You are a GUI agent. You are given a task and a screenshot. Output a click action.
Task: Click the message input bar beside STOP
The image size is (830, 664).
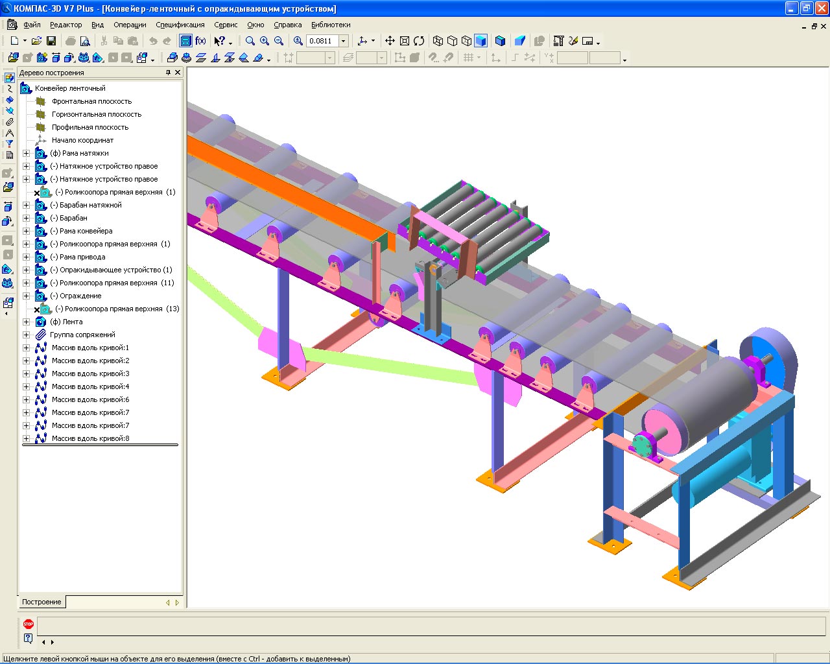point(431,626)
